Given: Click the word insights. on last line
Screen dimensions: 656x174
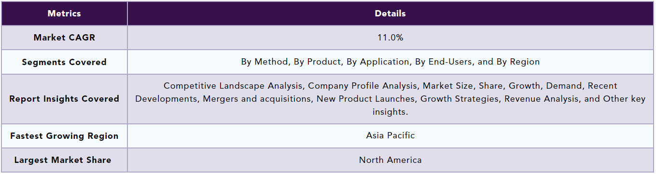Looking at the screenshot, I should 390,112.
